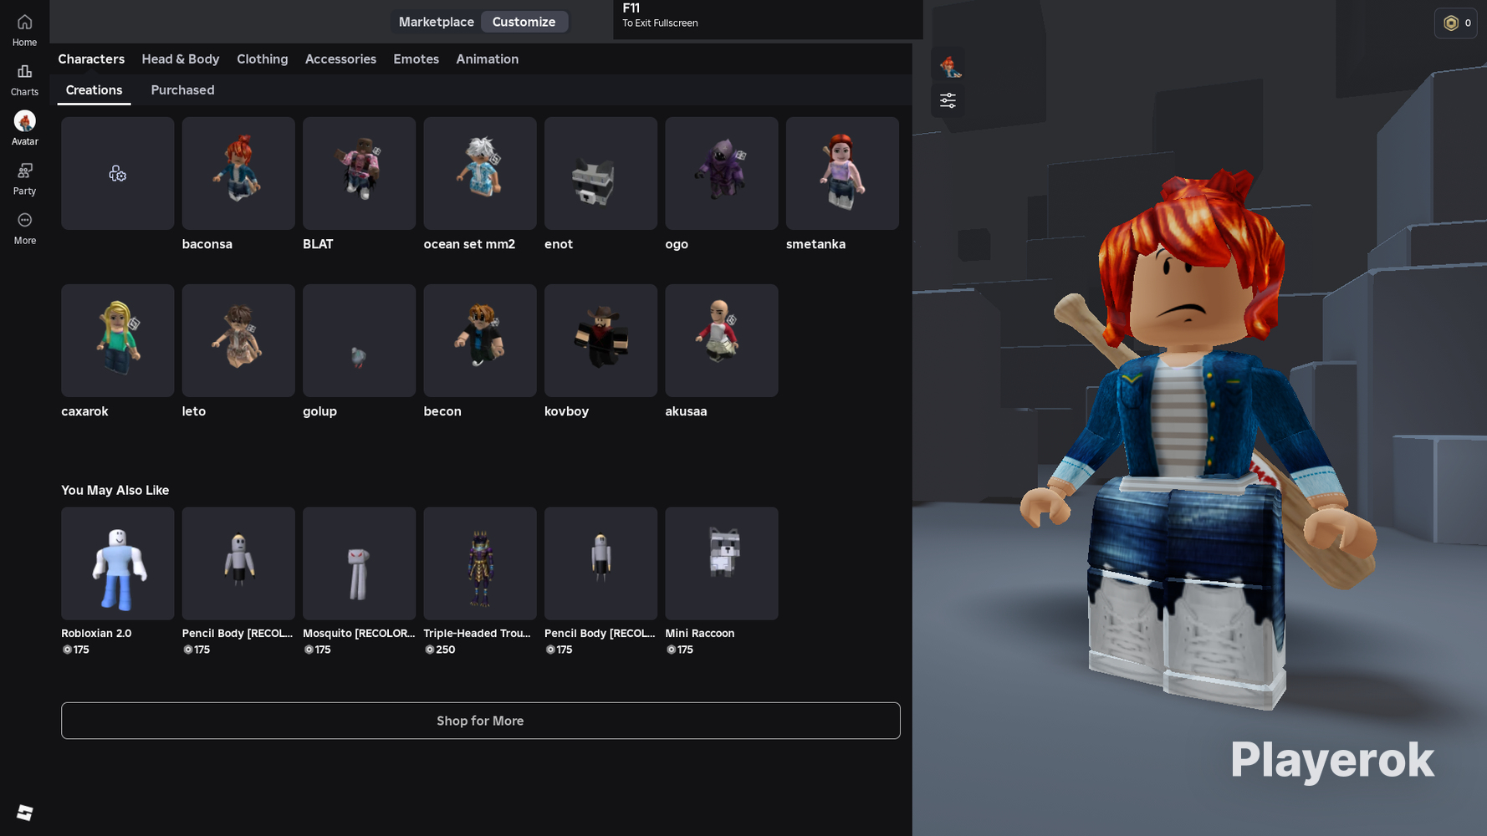Open the Triple-Headed bundle thumbnail

tap(480, 563)
